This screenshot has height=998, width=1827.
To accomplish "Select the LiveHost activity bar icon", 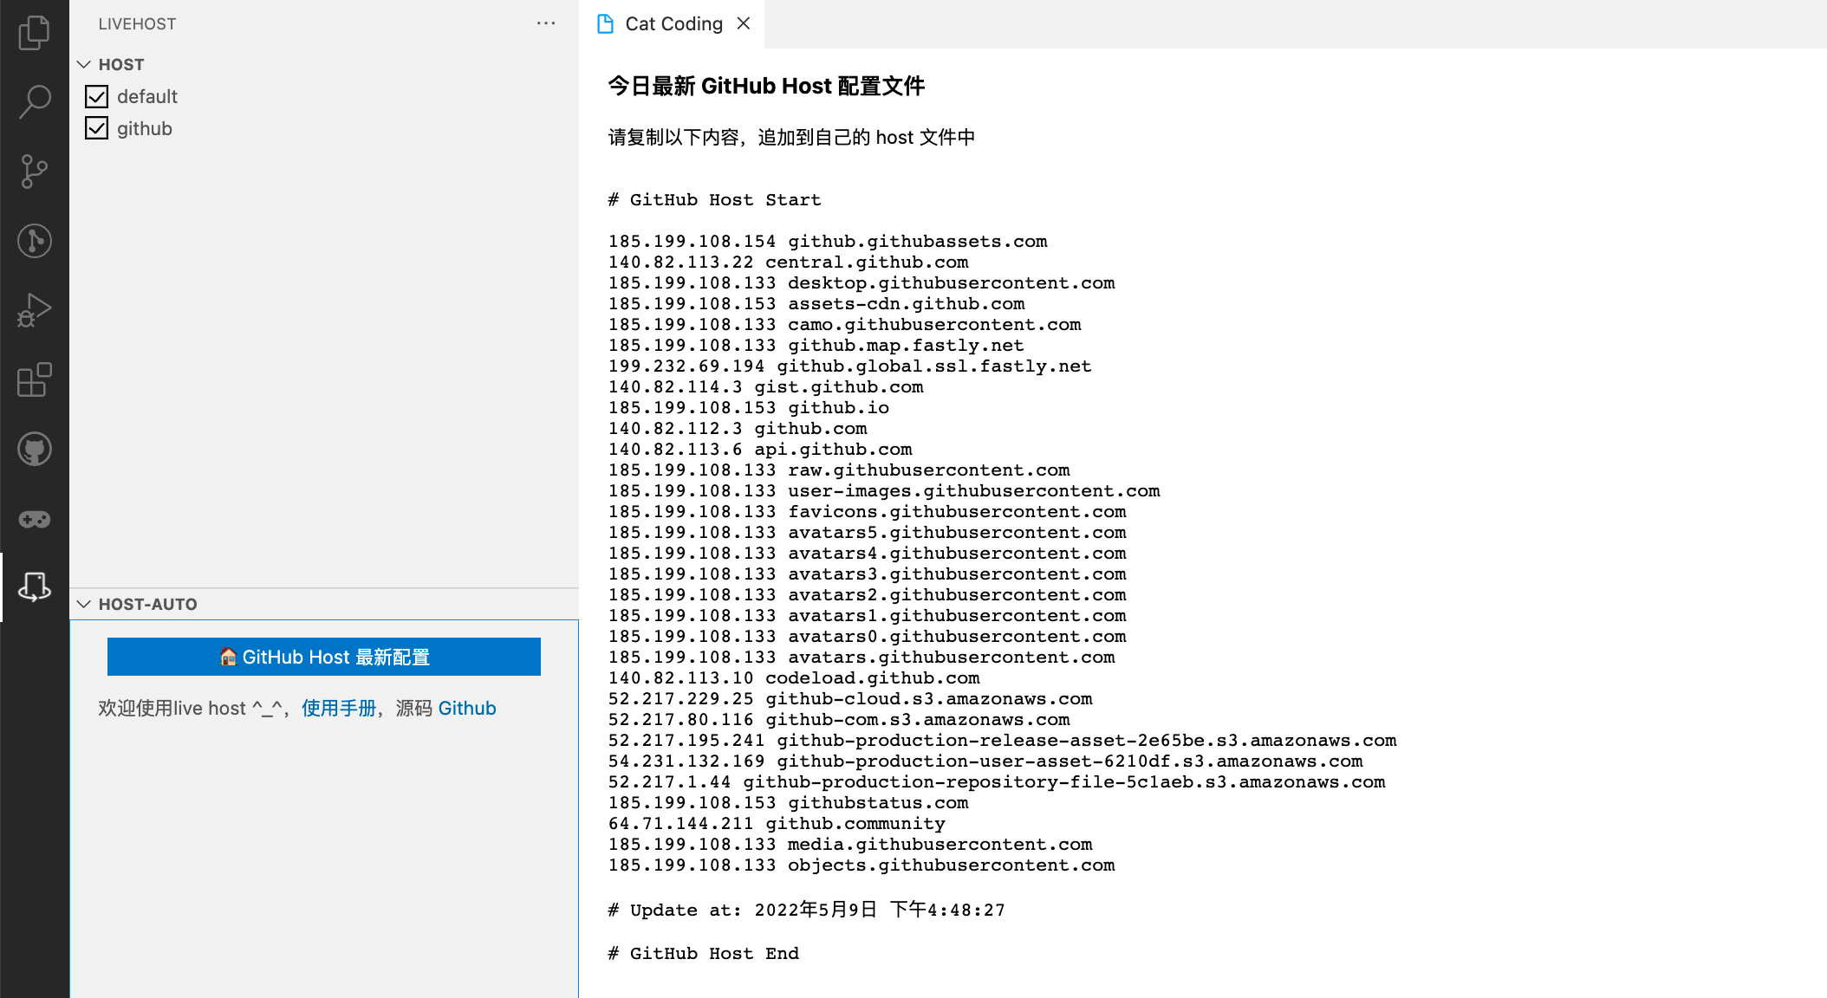I will tap(34, 587).
